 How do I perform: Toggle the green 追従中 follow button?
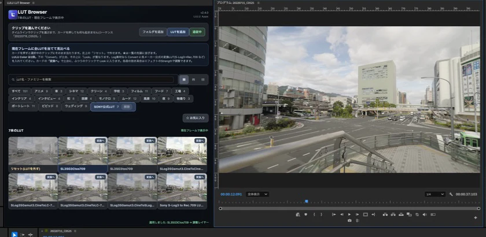point(197,32)
